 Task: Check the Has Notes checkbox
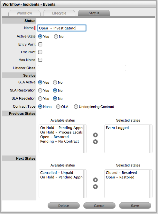[40, 60]
